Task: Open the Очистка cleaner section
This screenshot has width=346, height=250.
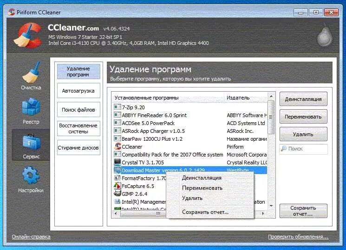Action: (x=31, y=75)
